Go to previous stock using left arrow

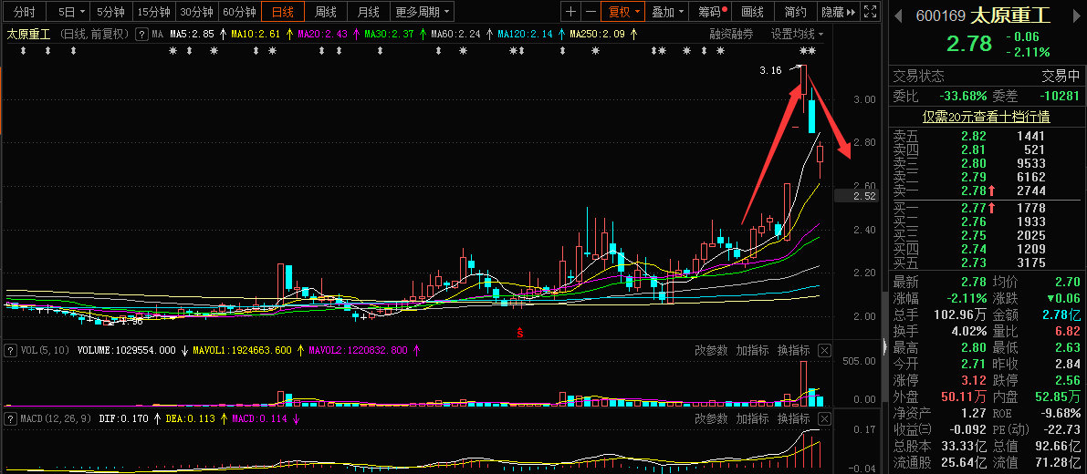tap(897, 15)
